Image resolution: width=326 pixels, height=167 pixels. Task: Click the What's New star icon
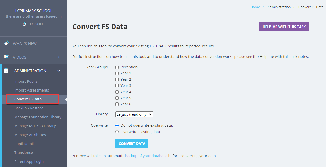click(7, 43)
